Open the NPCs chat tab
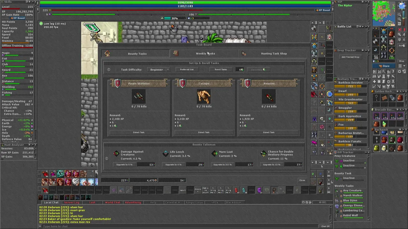 [215, 202]
